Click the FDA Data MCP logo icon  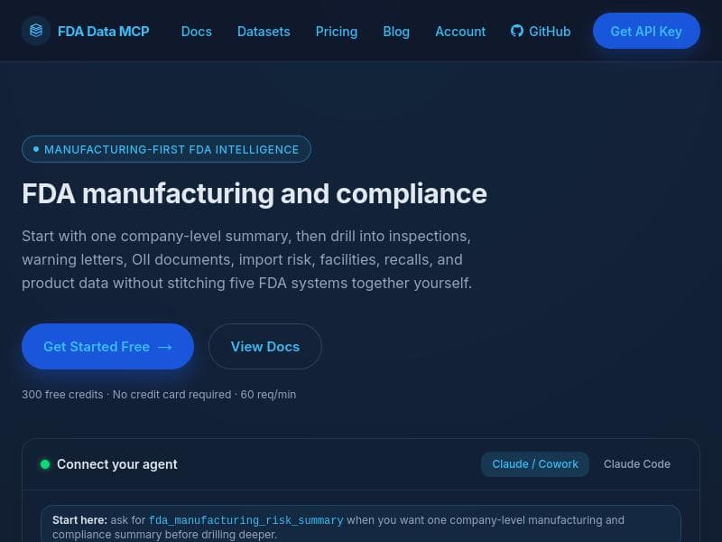click(x=36, y=31)
